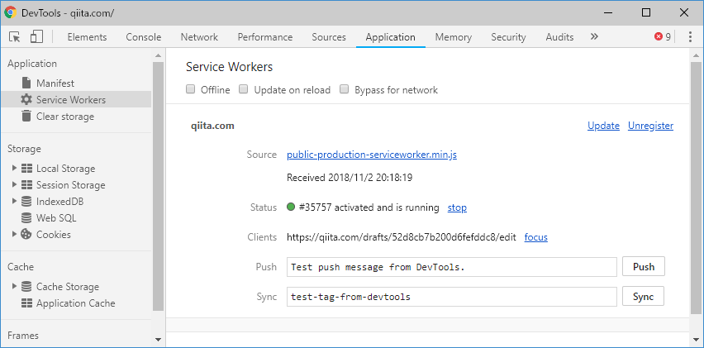The image size is (704, 348).
Task: Click the Unregister link
Action: pos(650,126)
